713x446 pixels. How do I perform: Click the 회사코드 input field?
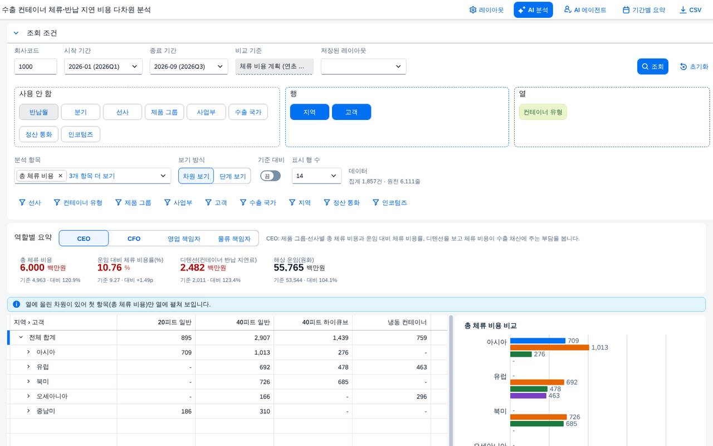36,66
